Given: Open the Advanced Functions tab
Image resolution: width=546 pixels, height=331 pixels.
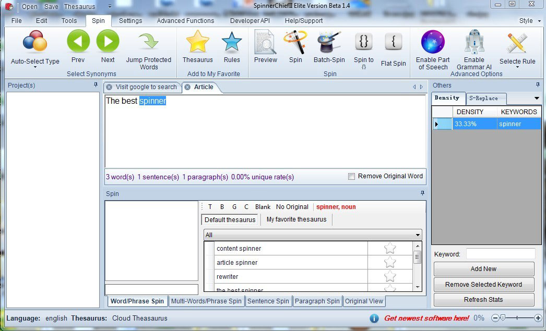Looking at the screenshot, I should [x=185, y=20].
